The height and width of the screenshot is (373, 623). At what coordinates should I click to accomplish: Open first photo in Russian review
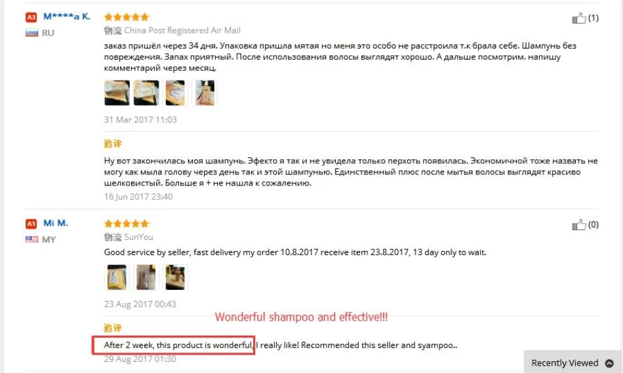click(x=117, y=92)
